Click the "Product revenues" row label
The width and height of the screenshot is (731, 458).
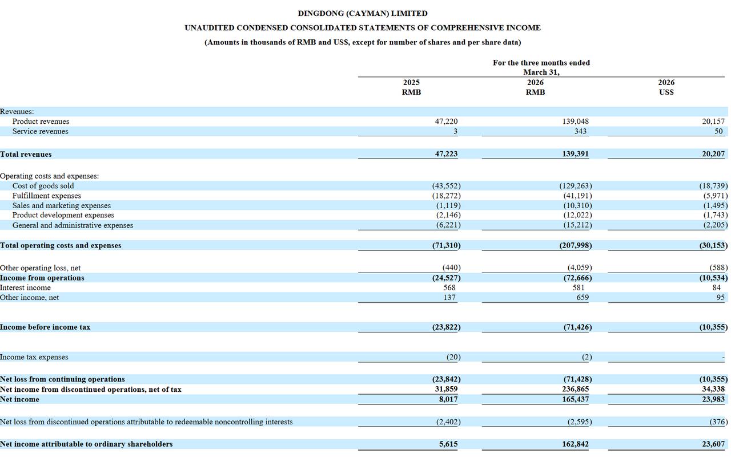pyautogui.click(x=41, y=121)
